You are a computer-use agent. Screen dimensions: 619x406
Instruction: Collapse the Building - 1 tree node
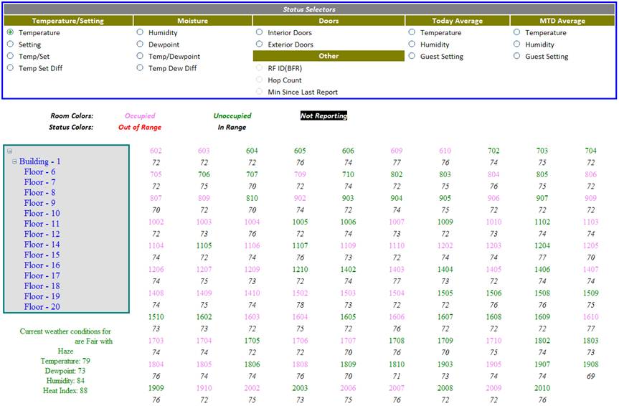click(x=14, y=161)
